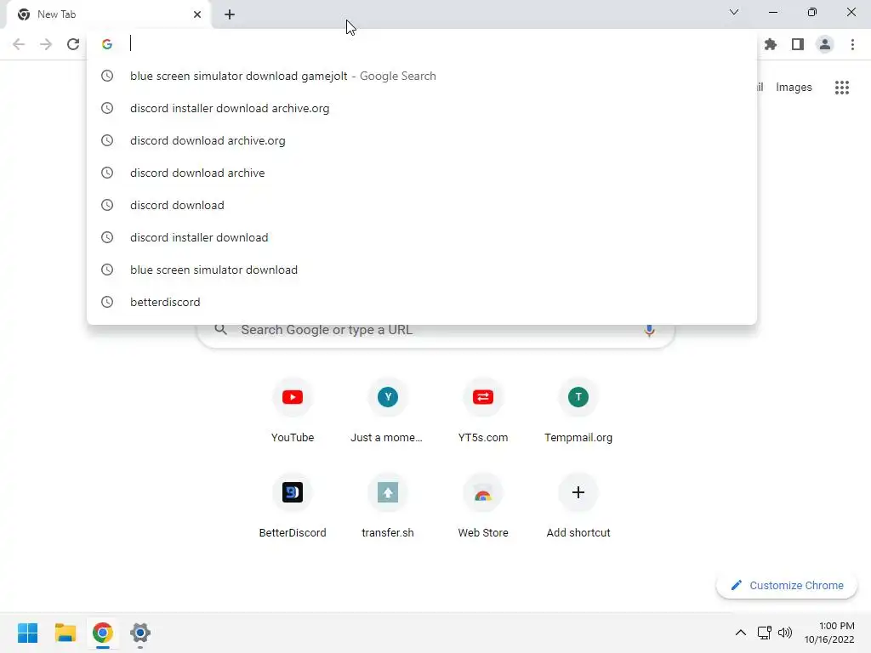Viewport: 871px width, 653px height.
Task: Open the Google apps grid
Action: (842, 88)
